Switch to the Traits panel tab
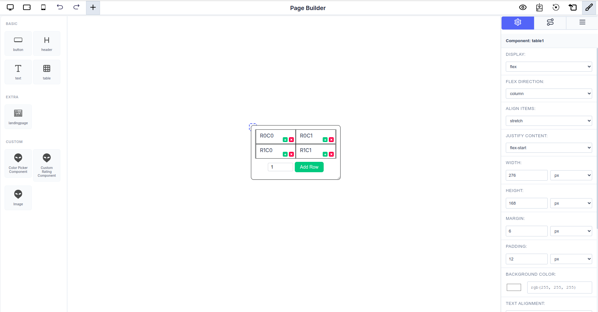 point(550,23)
